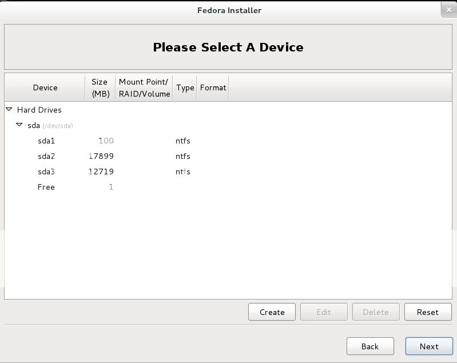Select the Hard Drives label

point(39,110)
